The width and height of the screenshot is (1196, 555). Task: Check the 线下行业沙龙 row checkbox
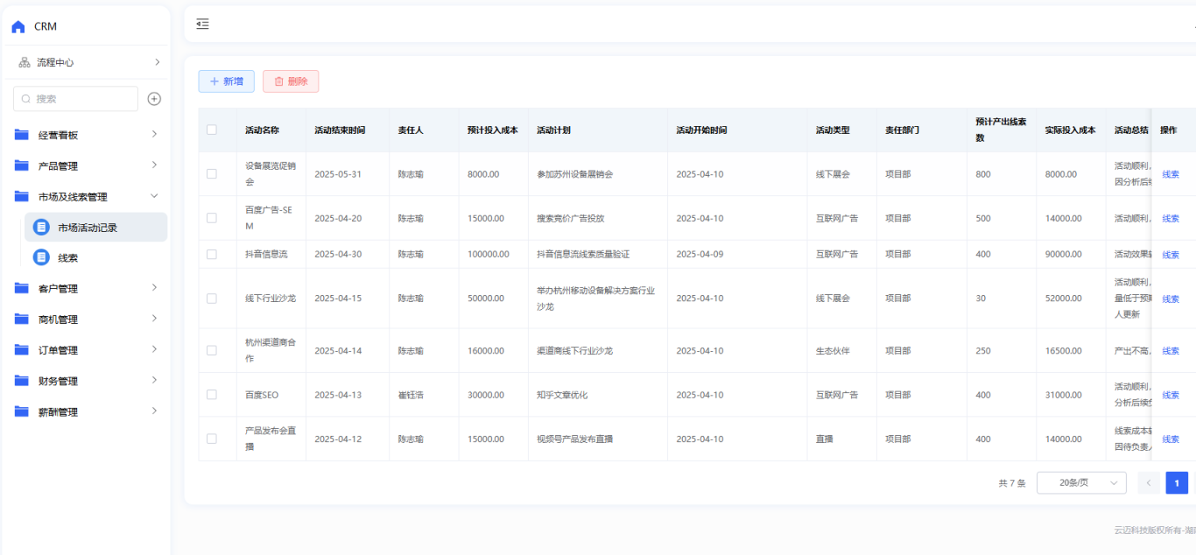(211, 298)
